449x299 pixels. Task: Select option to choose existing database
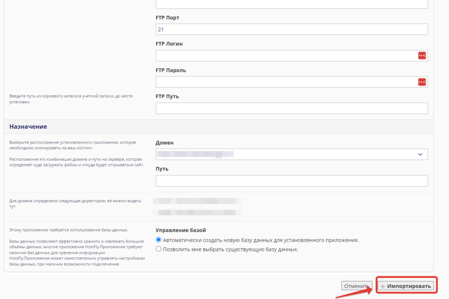[x=158, y=249]
